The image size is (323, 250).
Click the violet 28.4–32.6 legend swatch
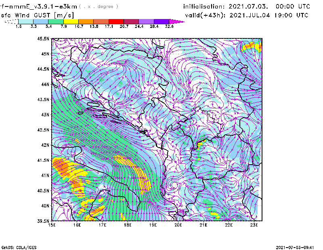[161, 21]
